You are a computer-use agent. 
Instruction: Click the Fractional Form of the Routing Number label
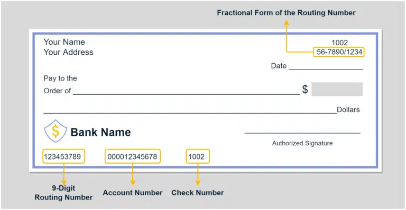pos(286,13)
